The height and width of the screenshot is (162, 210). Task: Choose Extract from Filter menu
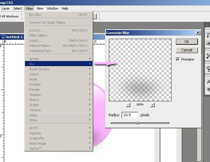pos(59,30)
